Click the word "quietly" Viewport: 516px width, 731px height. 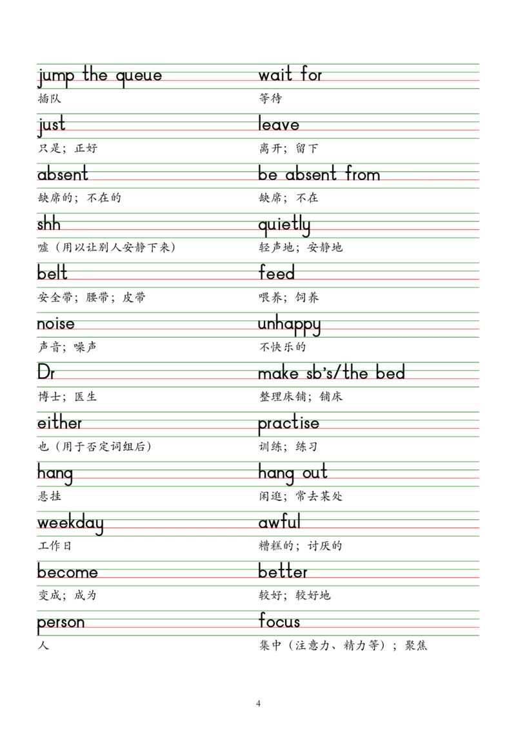coord(284,226)
